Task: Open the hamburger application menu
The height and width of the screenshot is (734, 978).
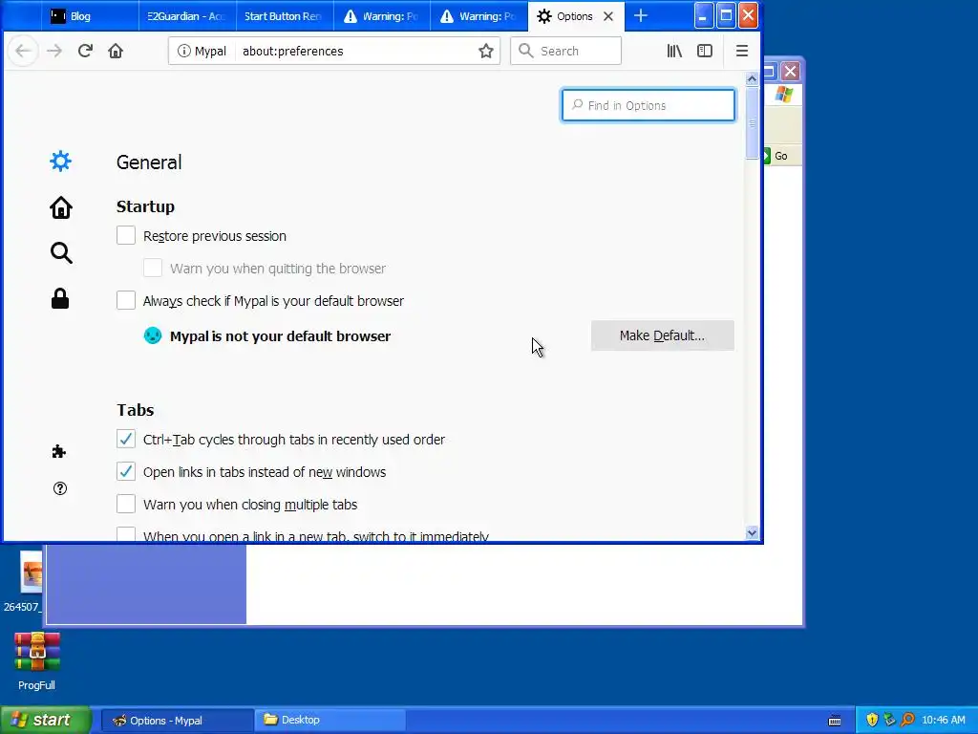Action: pyautogui.click(x=741, y=51)
